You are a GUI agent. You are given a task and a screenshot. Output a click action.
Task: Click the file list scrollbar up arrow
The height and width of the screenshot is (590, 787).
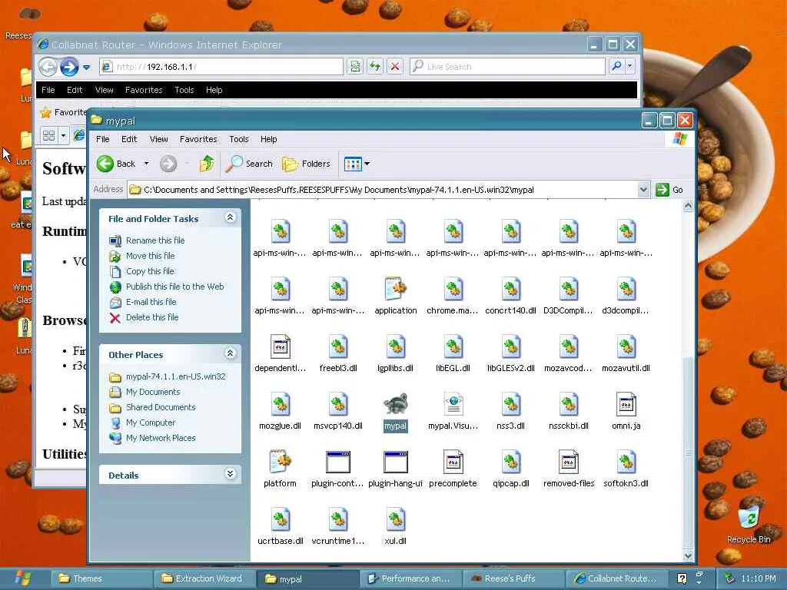(688, 206)
